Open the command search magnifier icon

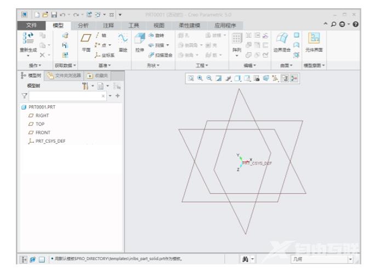[x=333, y=24]
